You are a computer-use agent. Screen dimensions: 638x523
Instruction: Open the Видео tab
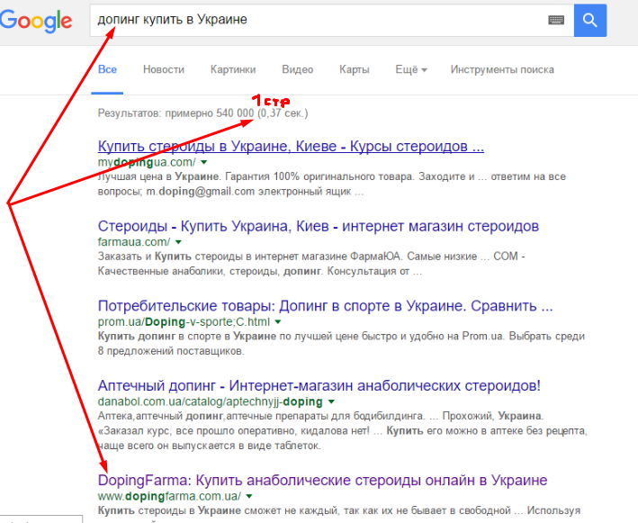click(298, 69)
